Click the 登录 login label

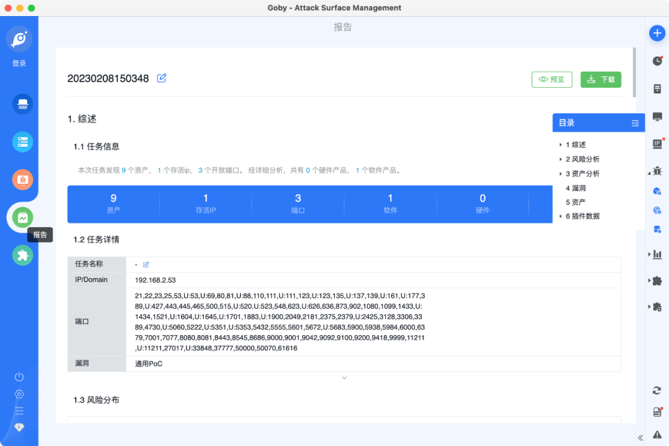click(19, 64)
